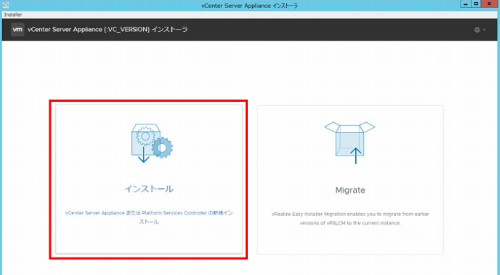Click the vCenter Server Appliance {:VC_VERSION} header title

107,30
